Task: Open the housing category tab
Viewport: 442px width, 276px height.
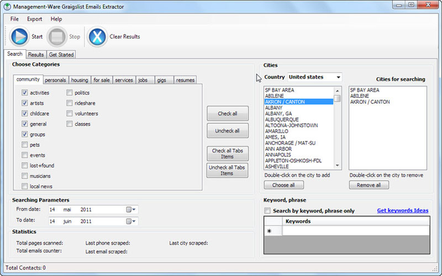Action: (80, 80)
